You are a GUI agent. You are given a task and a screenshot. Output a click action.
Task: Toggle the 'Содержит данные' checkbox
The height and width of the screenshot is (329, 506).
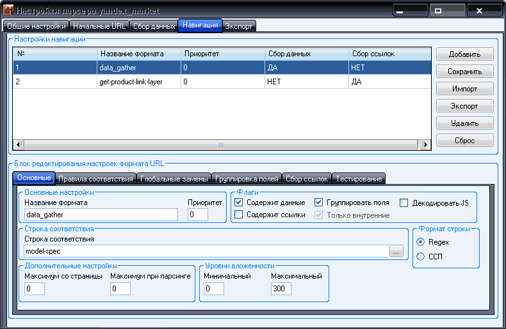(239, 203)
